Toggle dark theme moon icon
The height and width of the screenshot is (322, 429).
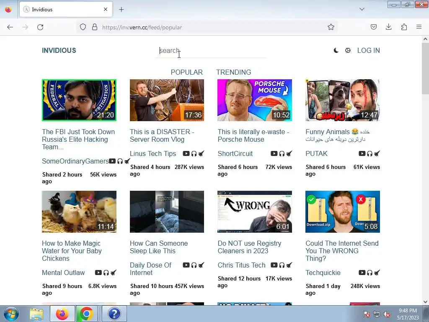point(336,50)
